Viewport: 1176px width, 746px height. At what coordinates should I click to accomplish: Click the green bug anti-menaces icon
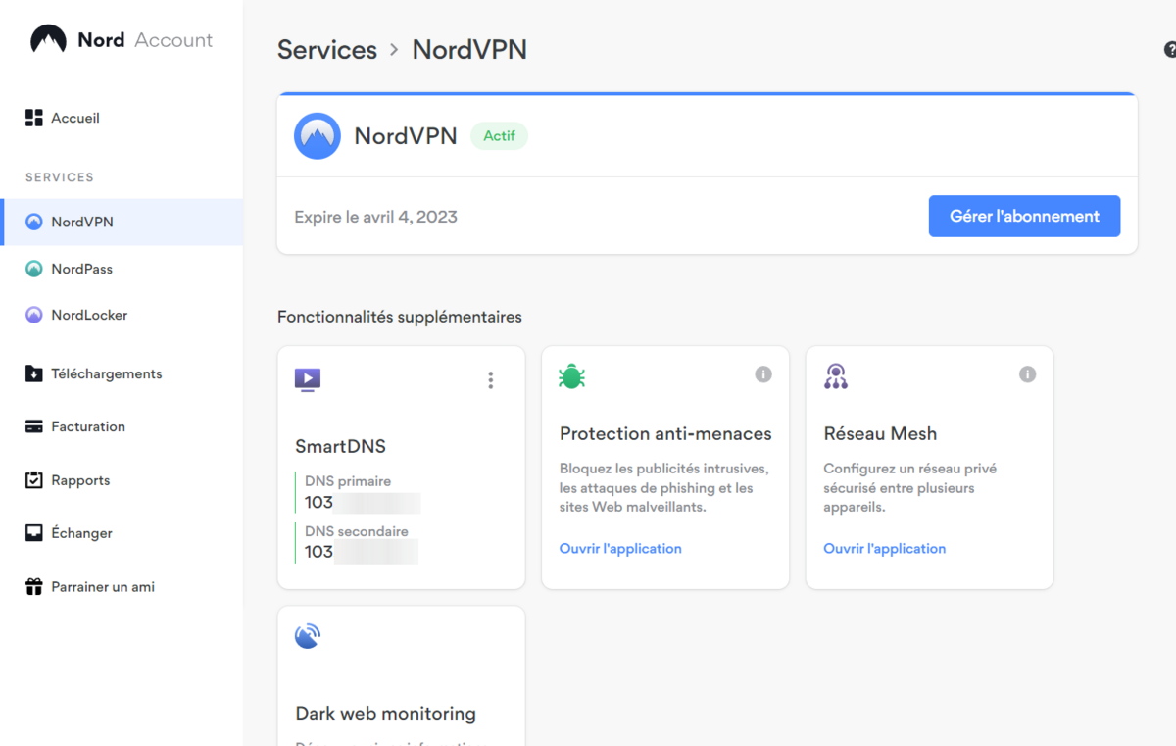571,375
